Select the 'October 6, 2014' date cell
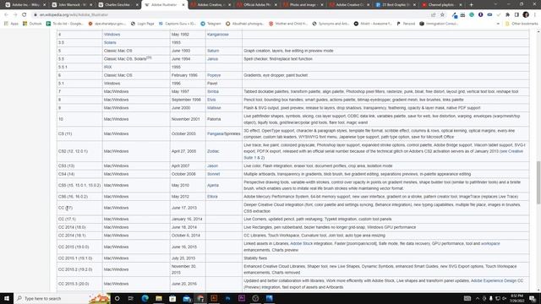This screenshot has height=304, width=541. (188, 236)
